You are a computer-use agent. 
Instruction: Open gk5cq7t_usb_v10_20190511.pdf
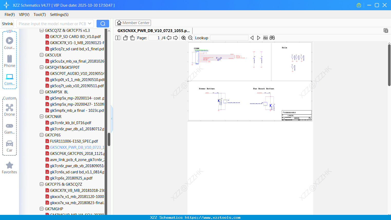click(75, 86)
